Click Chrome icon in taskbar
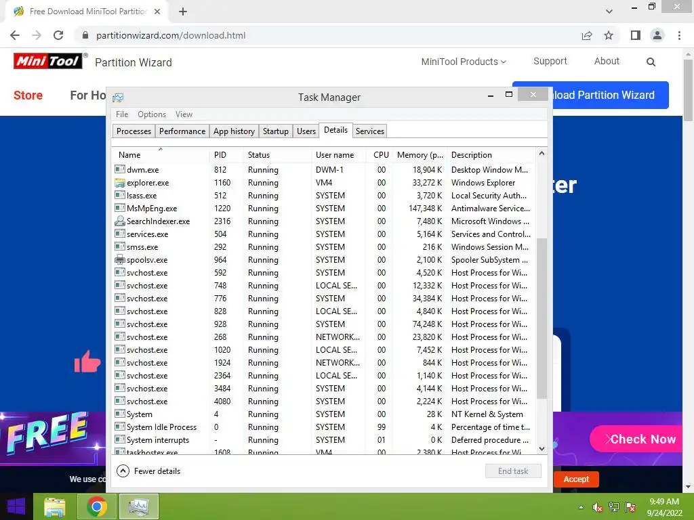 click(97, 506)
